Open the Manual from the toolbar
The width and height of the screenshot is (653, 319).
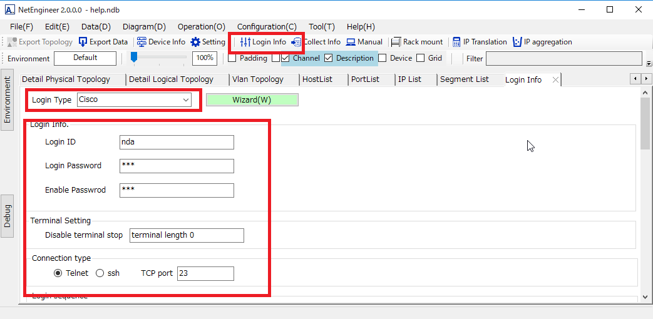(x=351, y=42)
